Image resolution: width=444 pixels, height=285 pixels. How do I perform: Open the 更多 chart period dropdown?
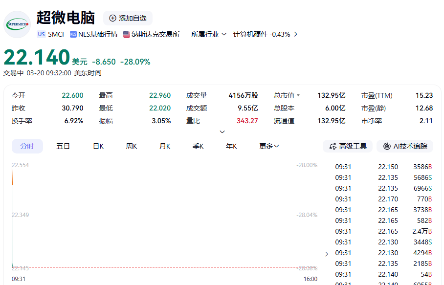click(x=269, y=146)
